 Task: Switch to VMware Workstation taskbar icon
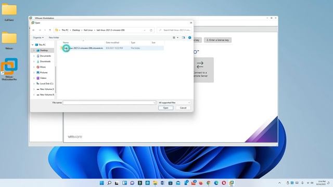coord(232,183)
